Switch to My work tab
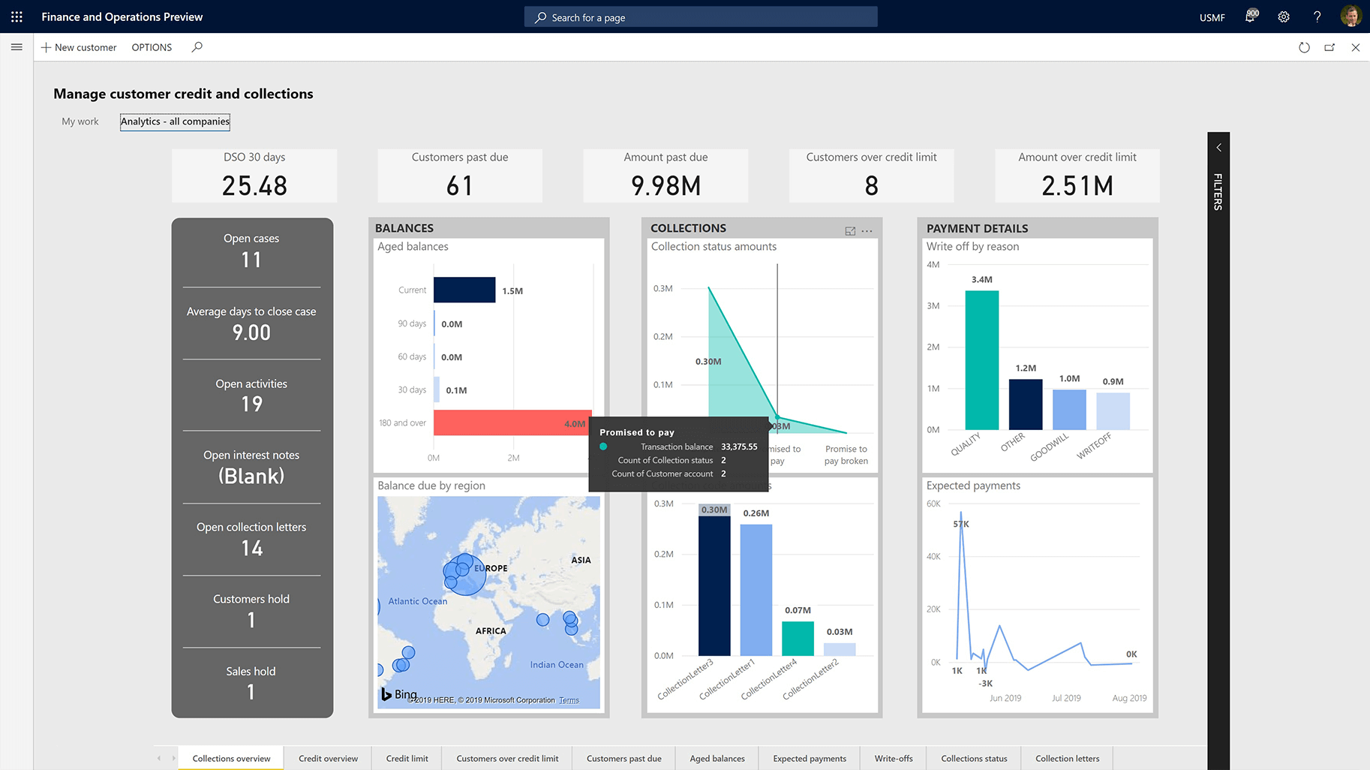Viewport: 1370px width, 770px height. tap(80, 122)
